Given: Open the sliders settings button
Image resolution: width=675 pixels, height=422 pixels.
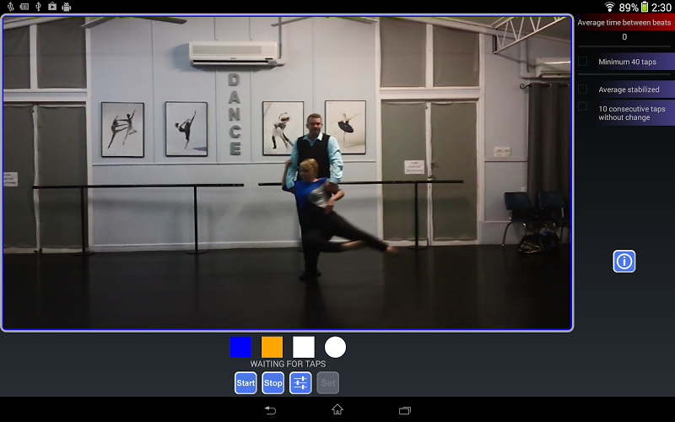Looking at the screenshot, I should 300,383.
